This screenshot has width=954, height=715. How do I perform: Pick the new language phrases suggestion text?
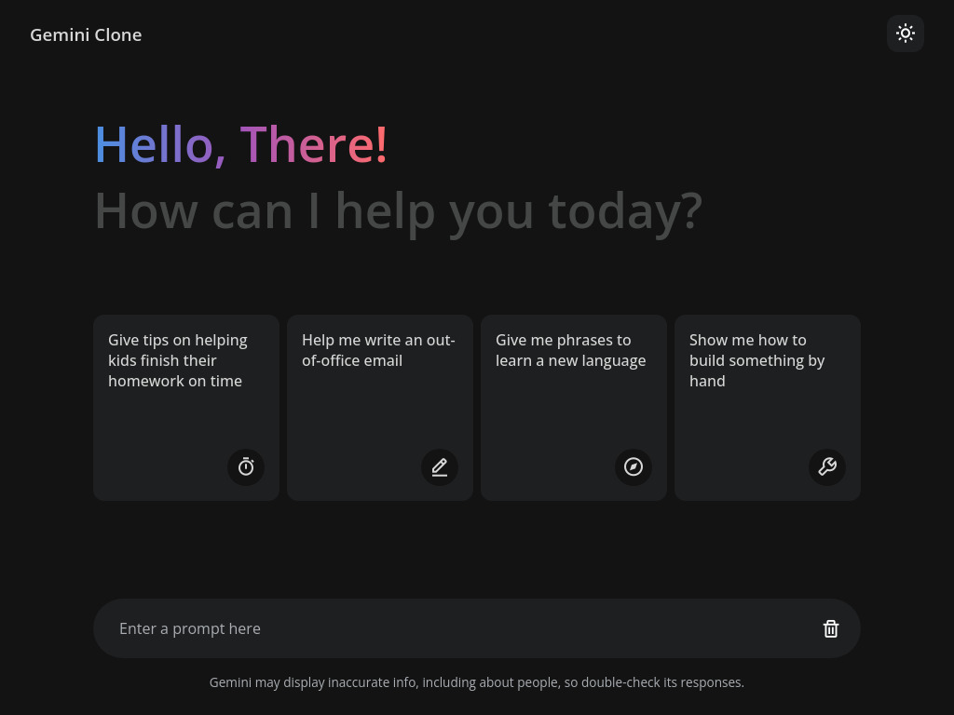pyautogui.click(x=570, y=350)
